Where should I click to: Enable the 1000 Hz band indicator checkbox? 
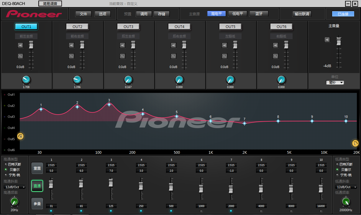201,211
